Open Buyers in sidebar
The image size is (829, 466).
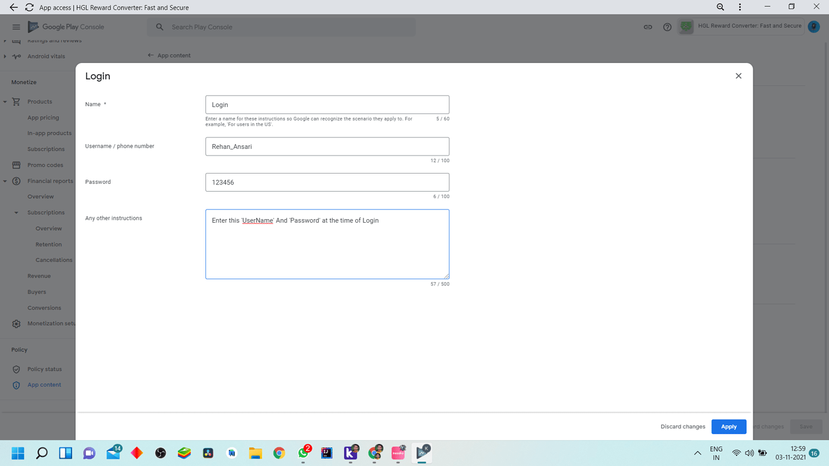tap(37, 292)
